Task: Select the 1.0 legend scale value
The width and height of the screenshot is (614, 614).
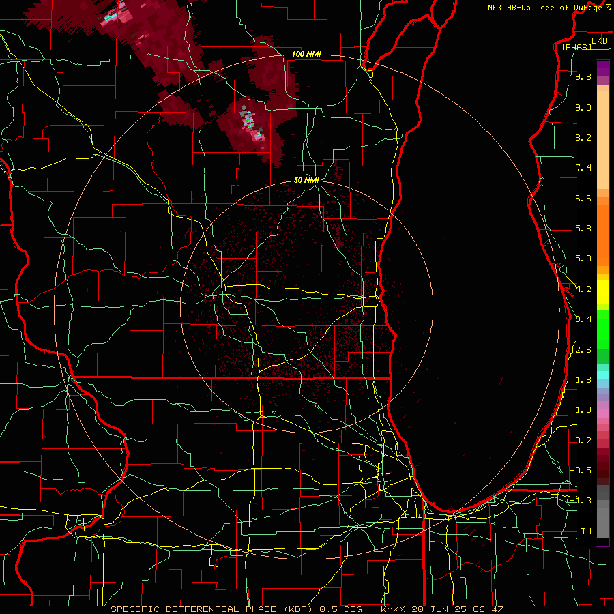Action: [583, 410]
